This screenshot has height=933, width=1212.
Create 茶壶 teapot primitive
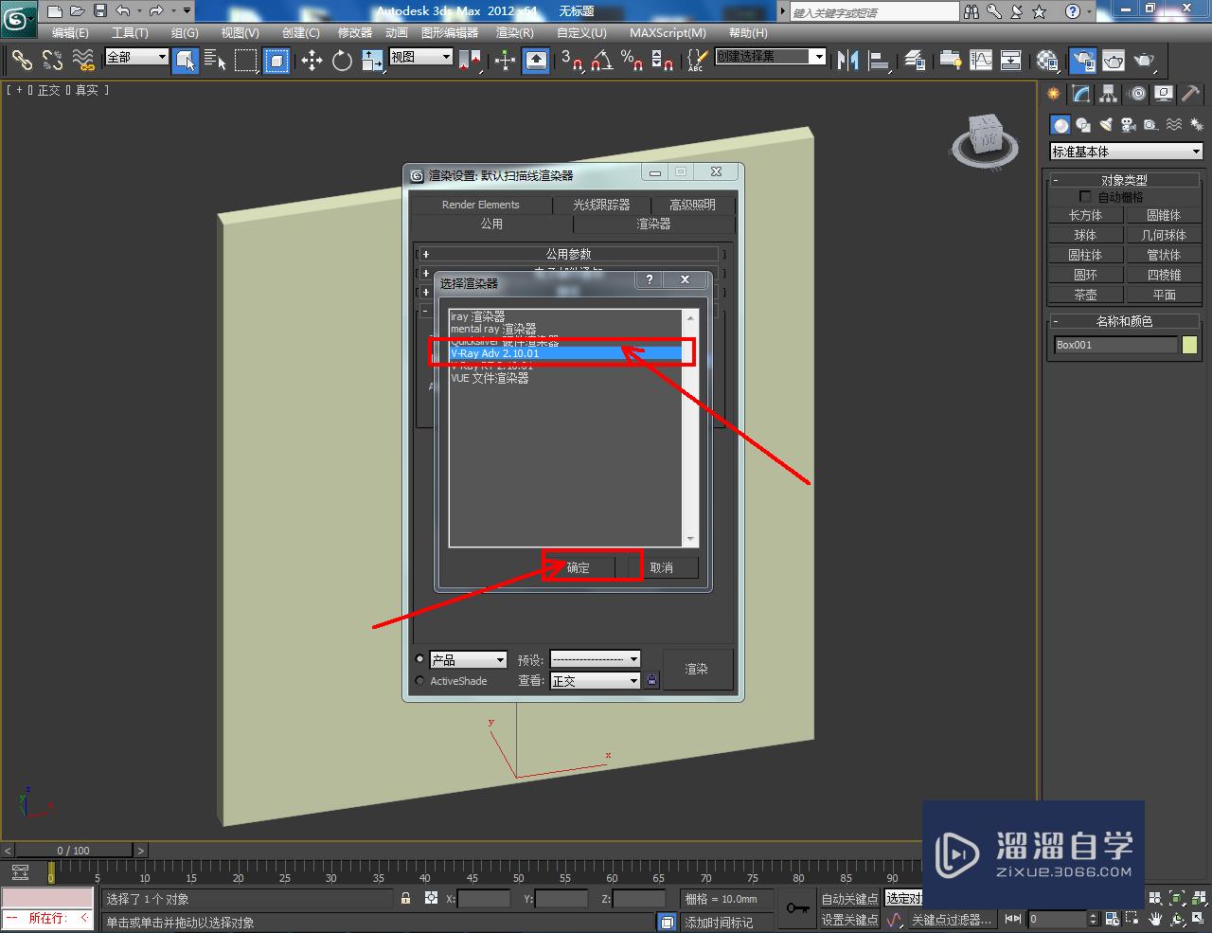click(x=1085, y=295)
